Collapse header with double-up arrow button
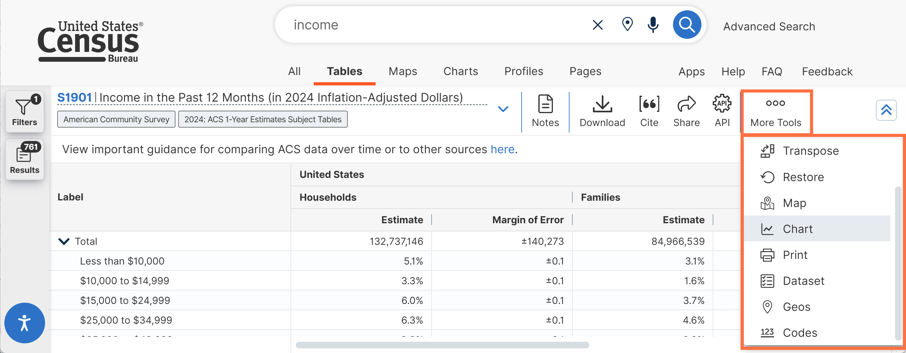 (x=886, y=110)
